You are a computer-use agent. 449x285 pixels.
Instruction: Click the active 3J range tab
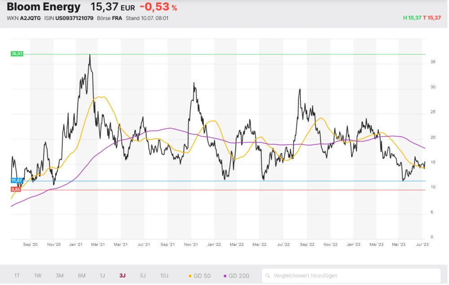(123, 276)
